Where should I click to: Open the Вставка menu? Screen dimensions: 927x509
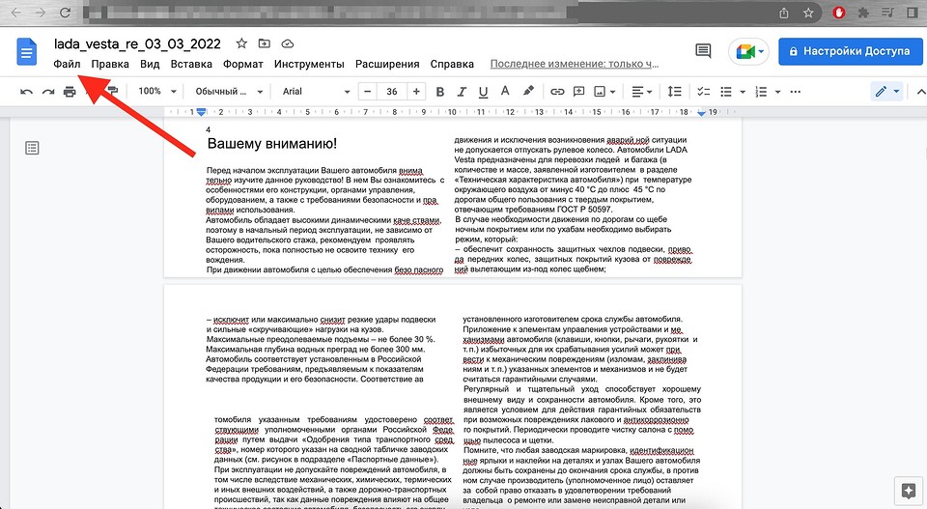click(x=191, y=65)
